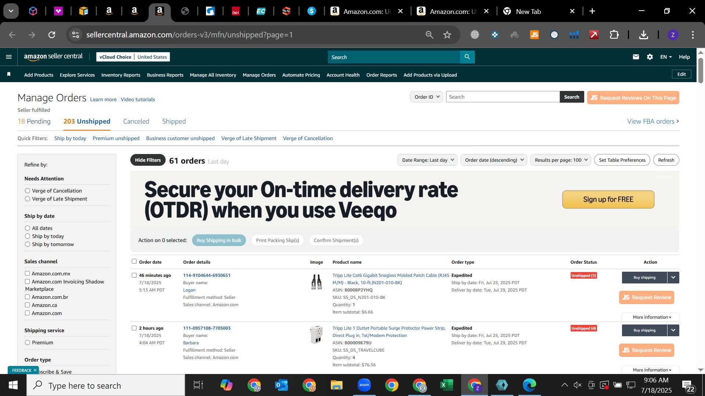The width and height of the screenshot is (705, 396).
Task: Switch to the Shipped tab
Action: pos(174,121)
